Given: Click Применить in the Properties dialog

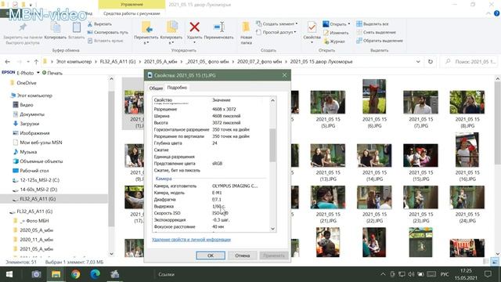Looking at the screenshot, I should pyautogui.click(x=274, y=255).
